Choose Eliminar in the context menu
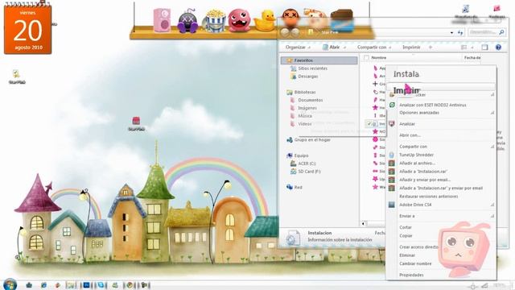 point(407,255)
